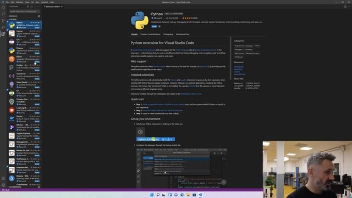Open Widgets icon in taskbar
The height and width of the screenshot is (198, 352).
(170, 195)
